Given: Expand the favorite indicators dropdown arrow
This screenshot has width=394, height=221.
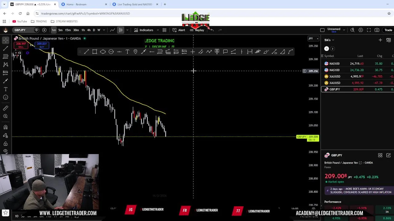Looking at the screenshot, I should click(158, 30).
